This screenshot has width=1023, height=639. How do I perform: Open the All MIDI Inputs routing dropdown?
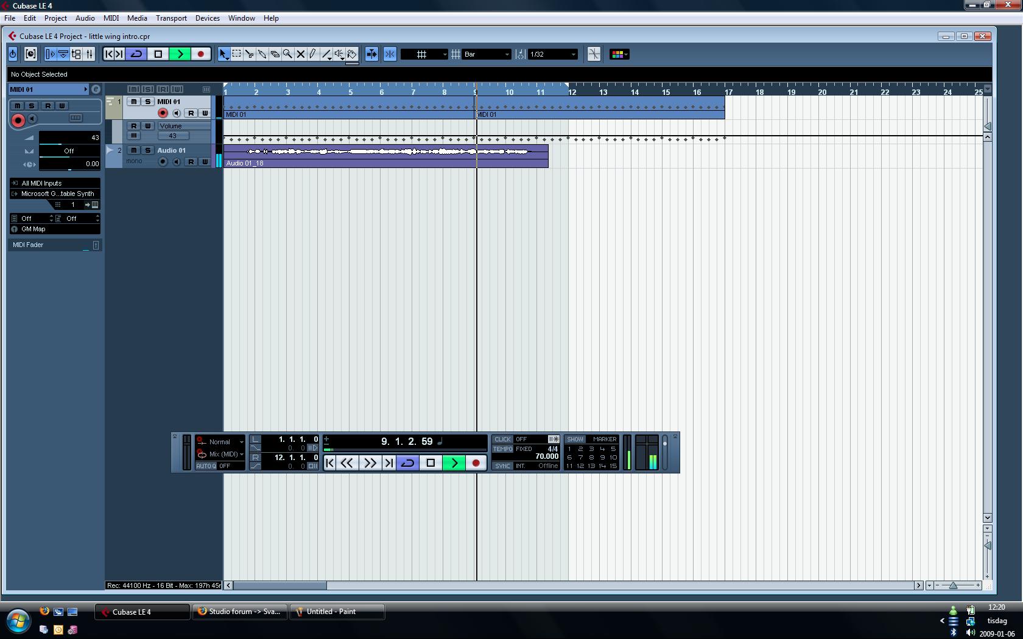point(55,183)
